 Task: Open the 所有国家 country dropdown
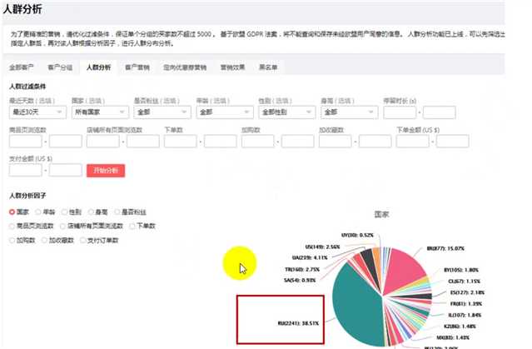tap(100, 112)
